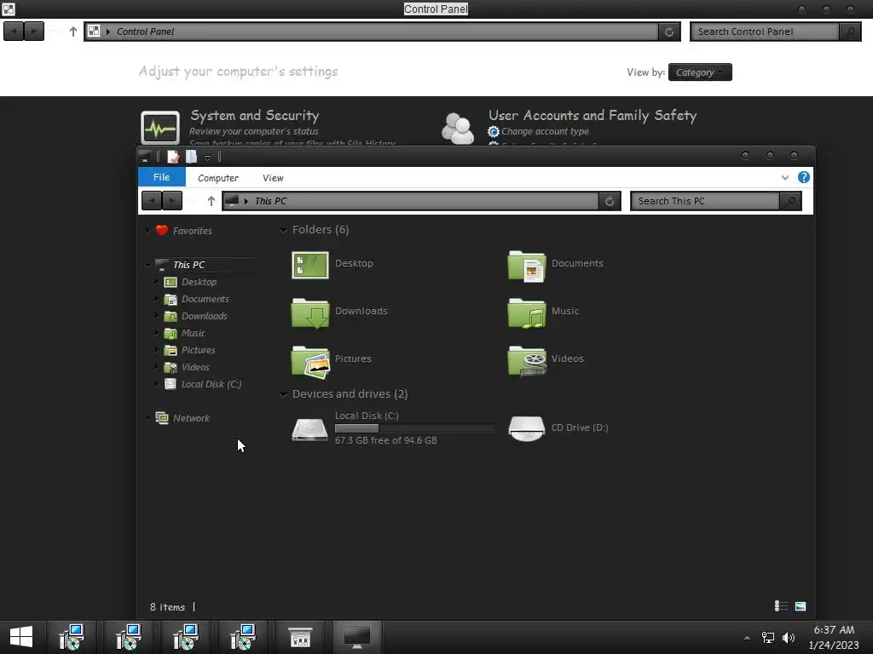This screenshot has width=873, height=654.
Task: Click the Search This PC field
Action: pyautogui.click(x=705, y=201)
